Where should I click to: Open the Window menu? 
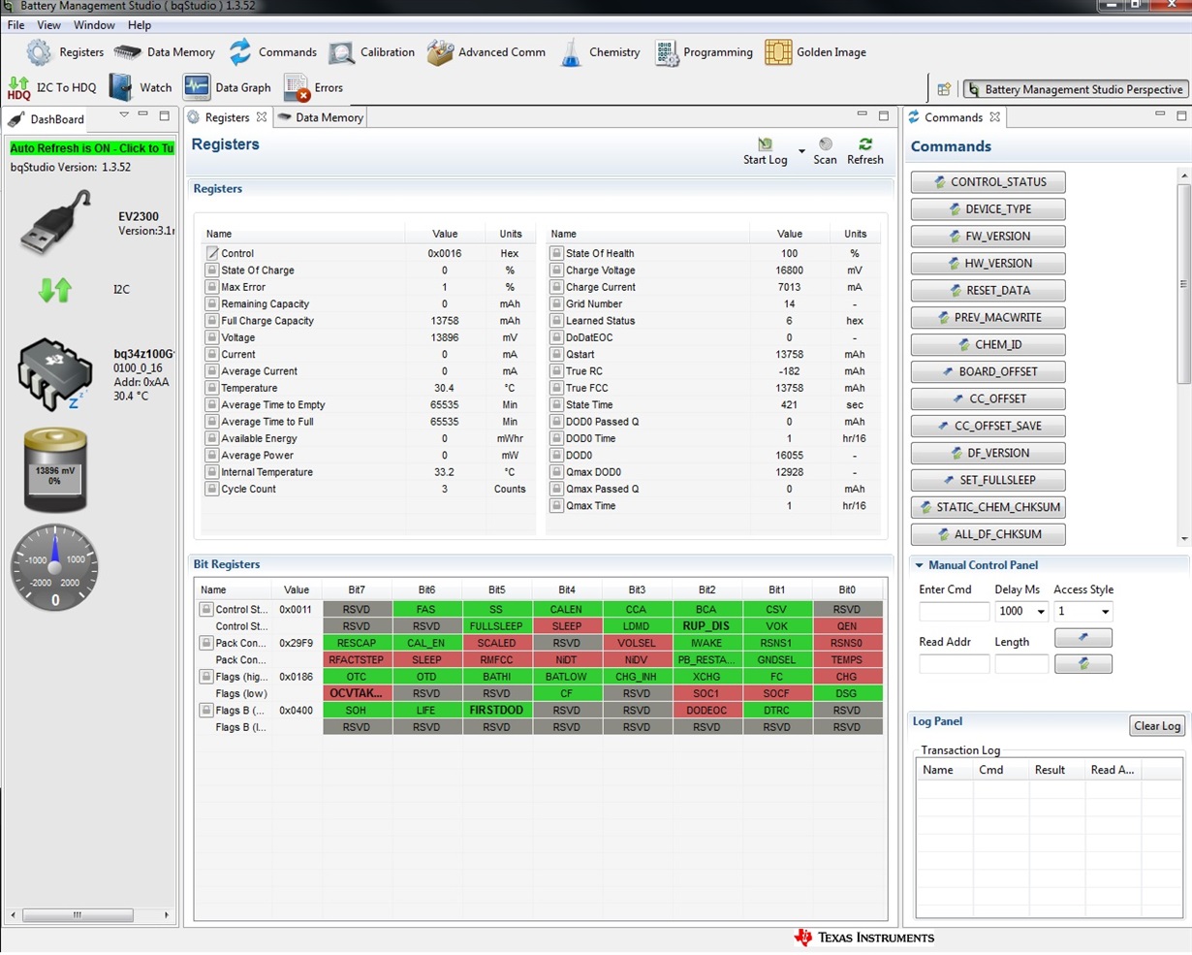coord(94,25)
